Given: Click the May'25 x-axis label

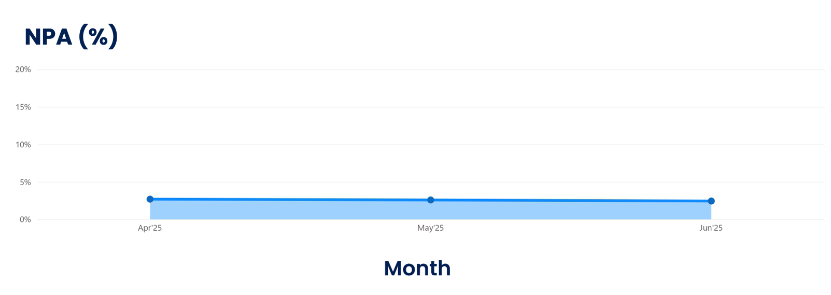Looking at the screenshot, I should (x=430, y=228).
